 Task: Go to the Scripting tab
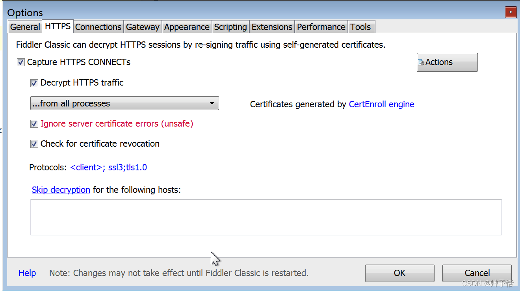point(230,27)
